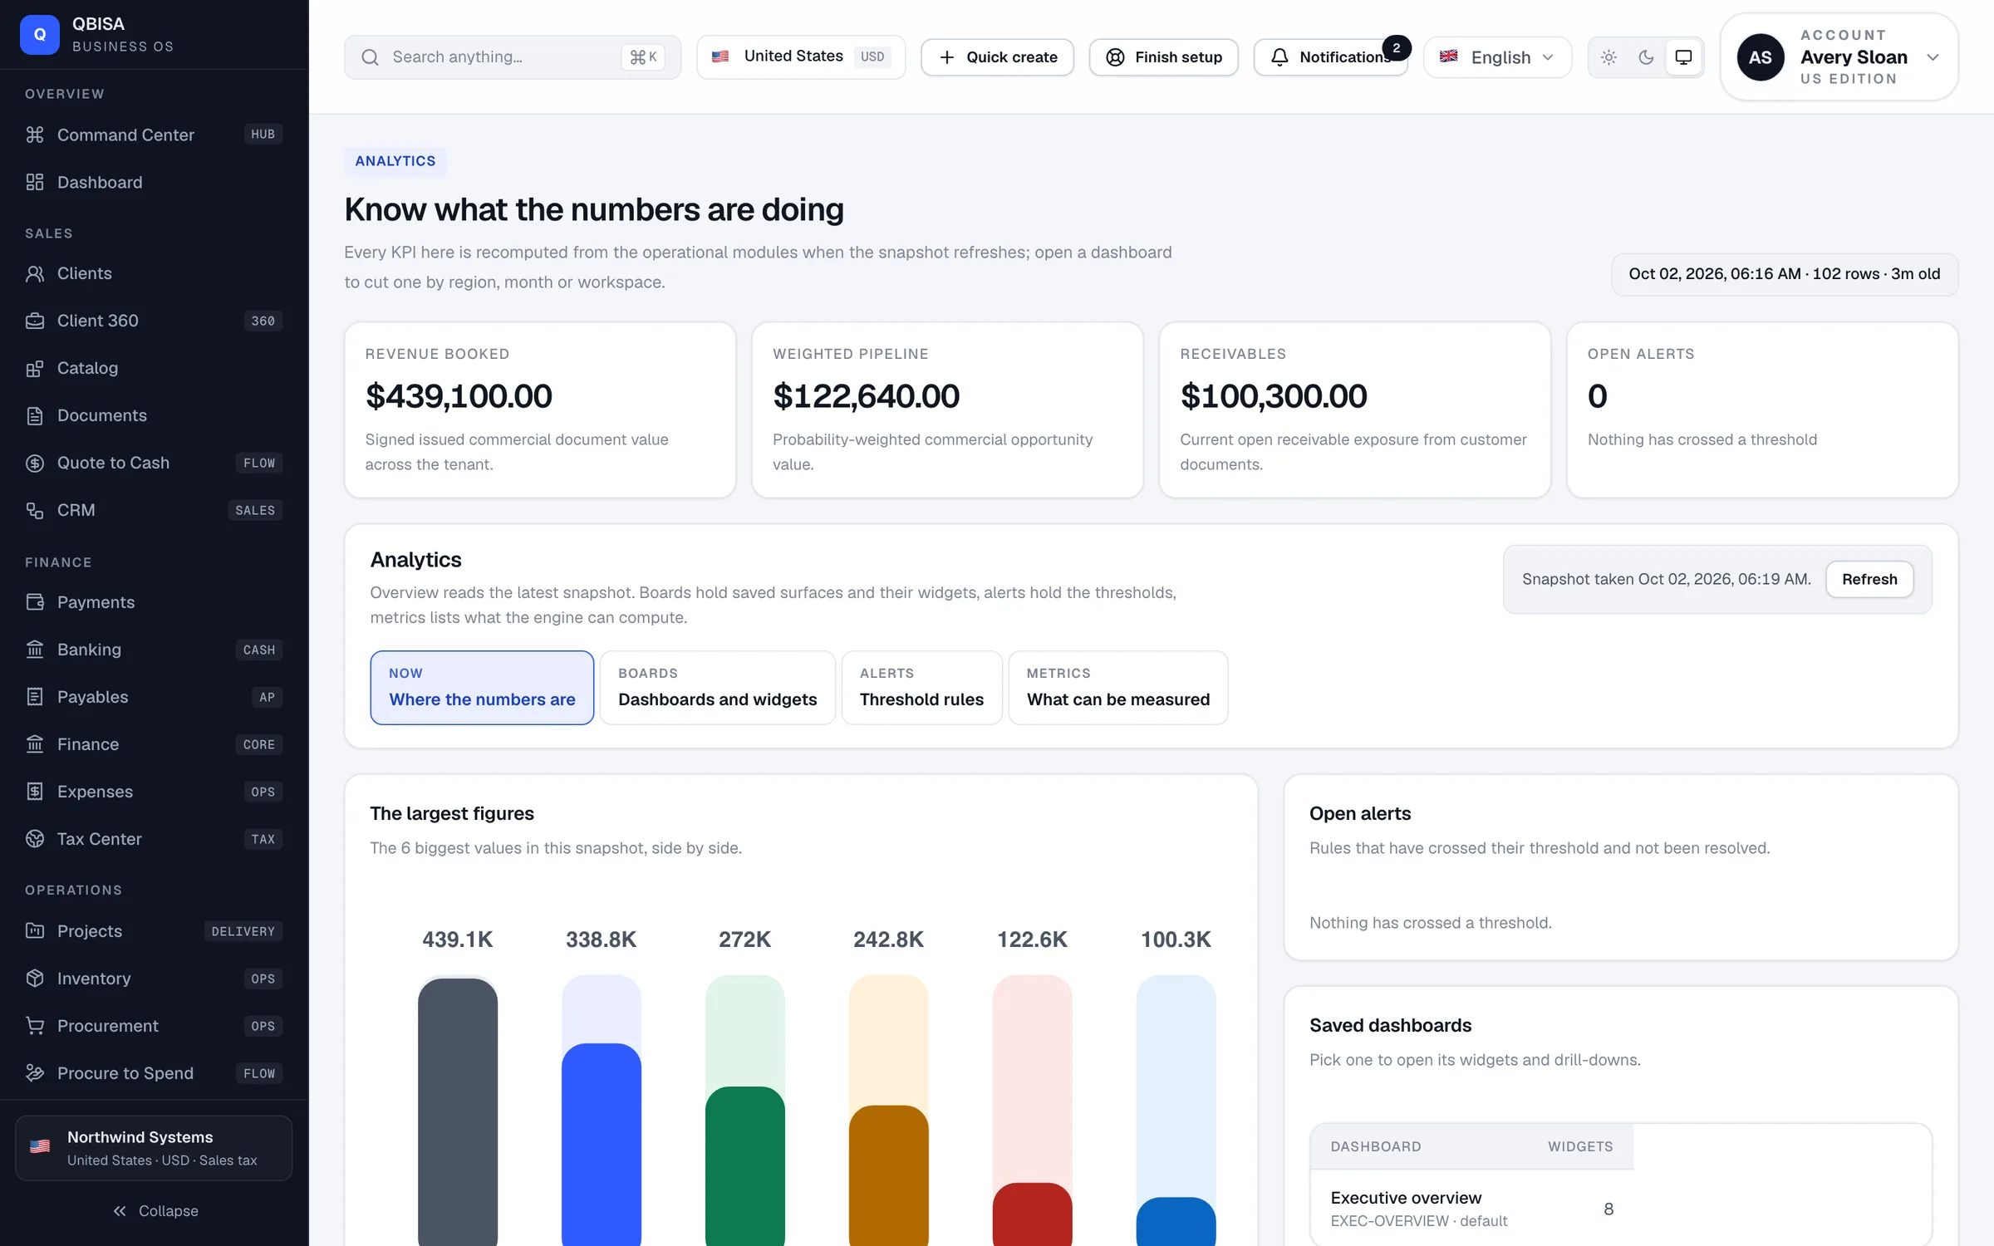
Task: Click the QBISA logo icon
Action: click(x=39, y=35)
